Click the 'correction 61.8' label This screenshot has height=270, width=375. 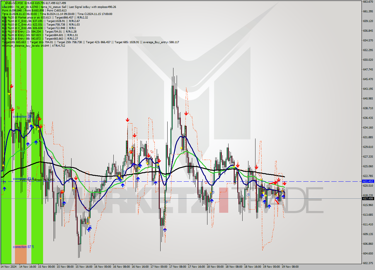(x=23, y=179)
